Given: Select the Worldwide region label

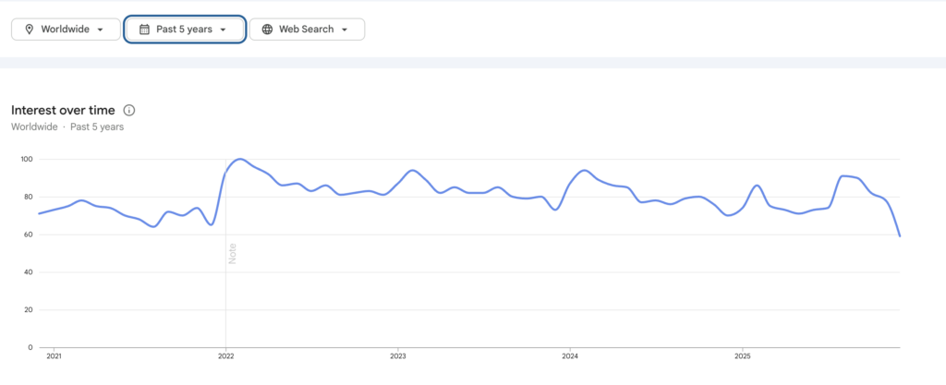Looking at the screenshot, I should click(65, 30).
